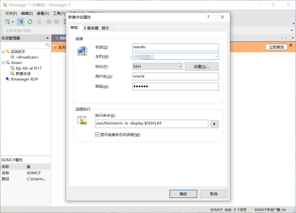This screenshot has height=213, width=296.
Task: Switch to the X 服务器 tab
Action: 91,28
